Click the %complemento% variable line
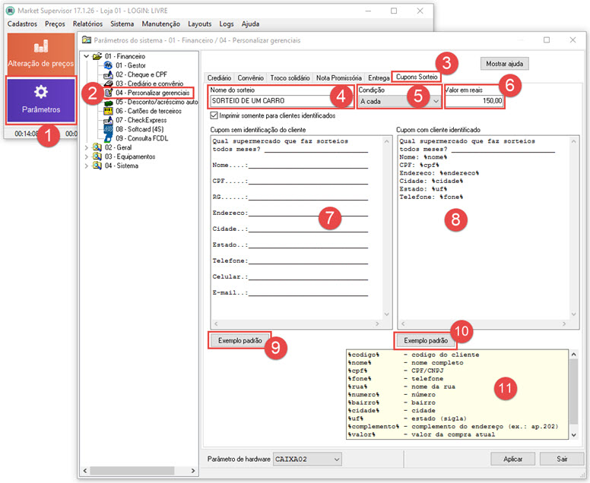 453,427
